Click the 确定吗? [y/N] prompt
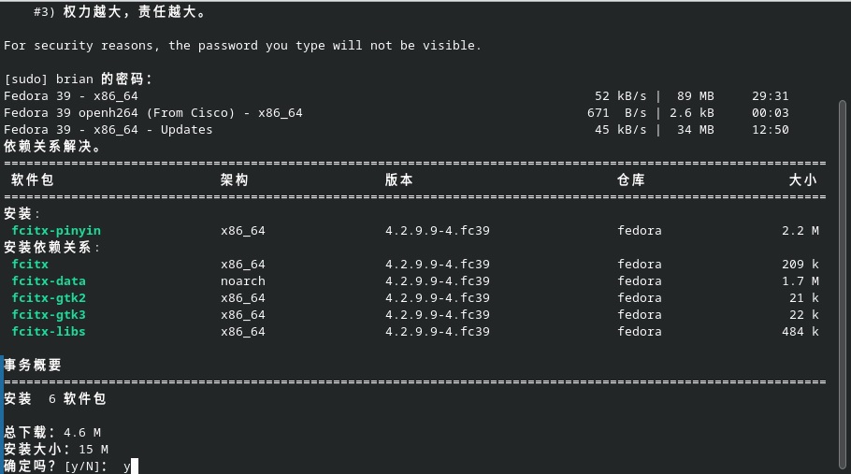Viewport: 851px width, 474px height. pos(56,466)
